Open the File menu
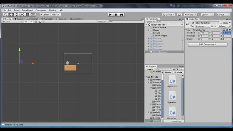This screenshot has width=233, height=131. pyautogui.click(x=4, y=10)
